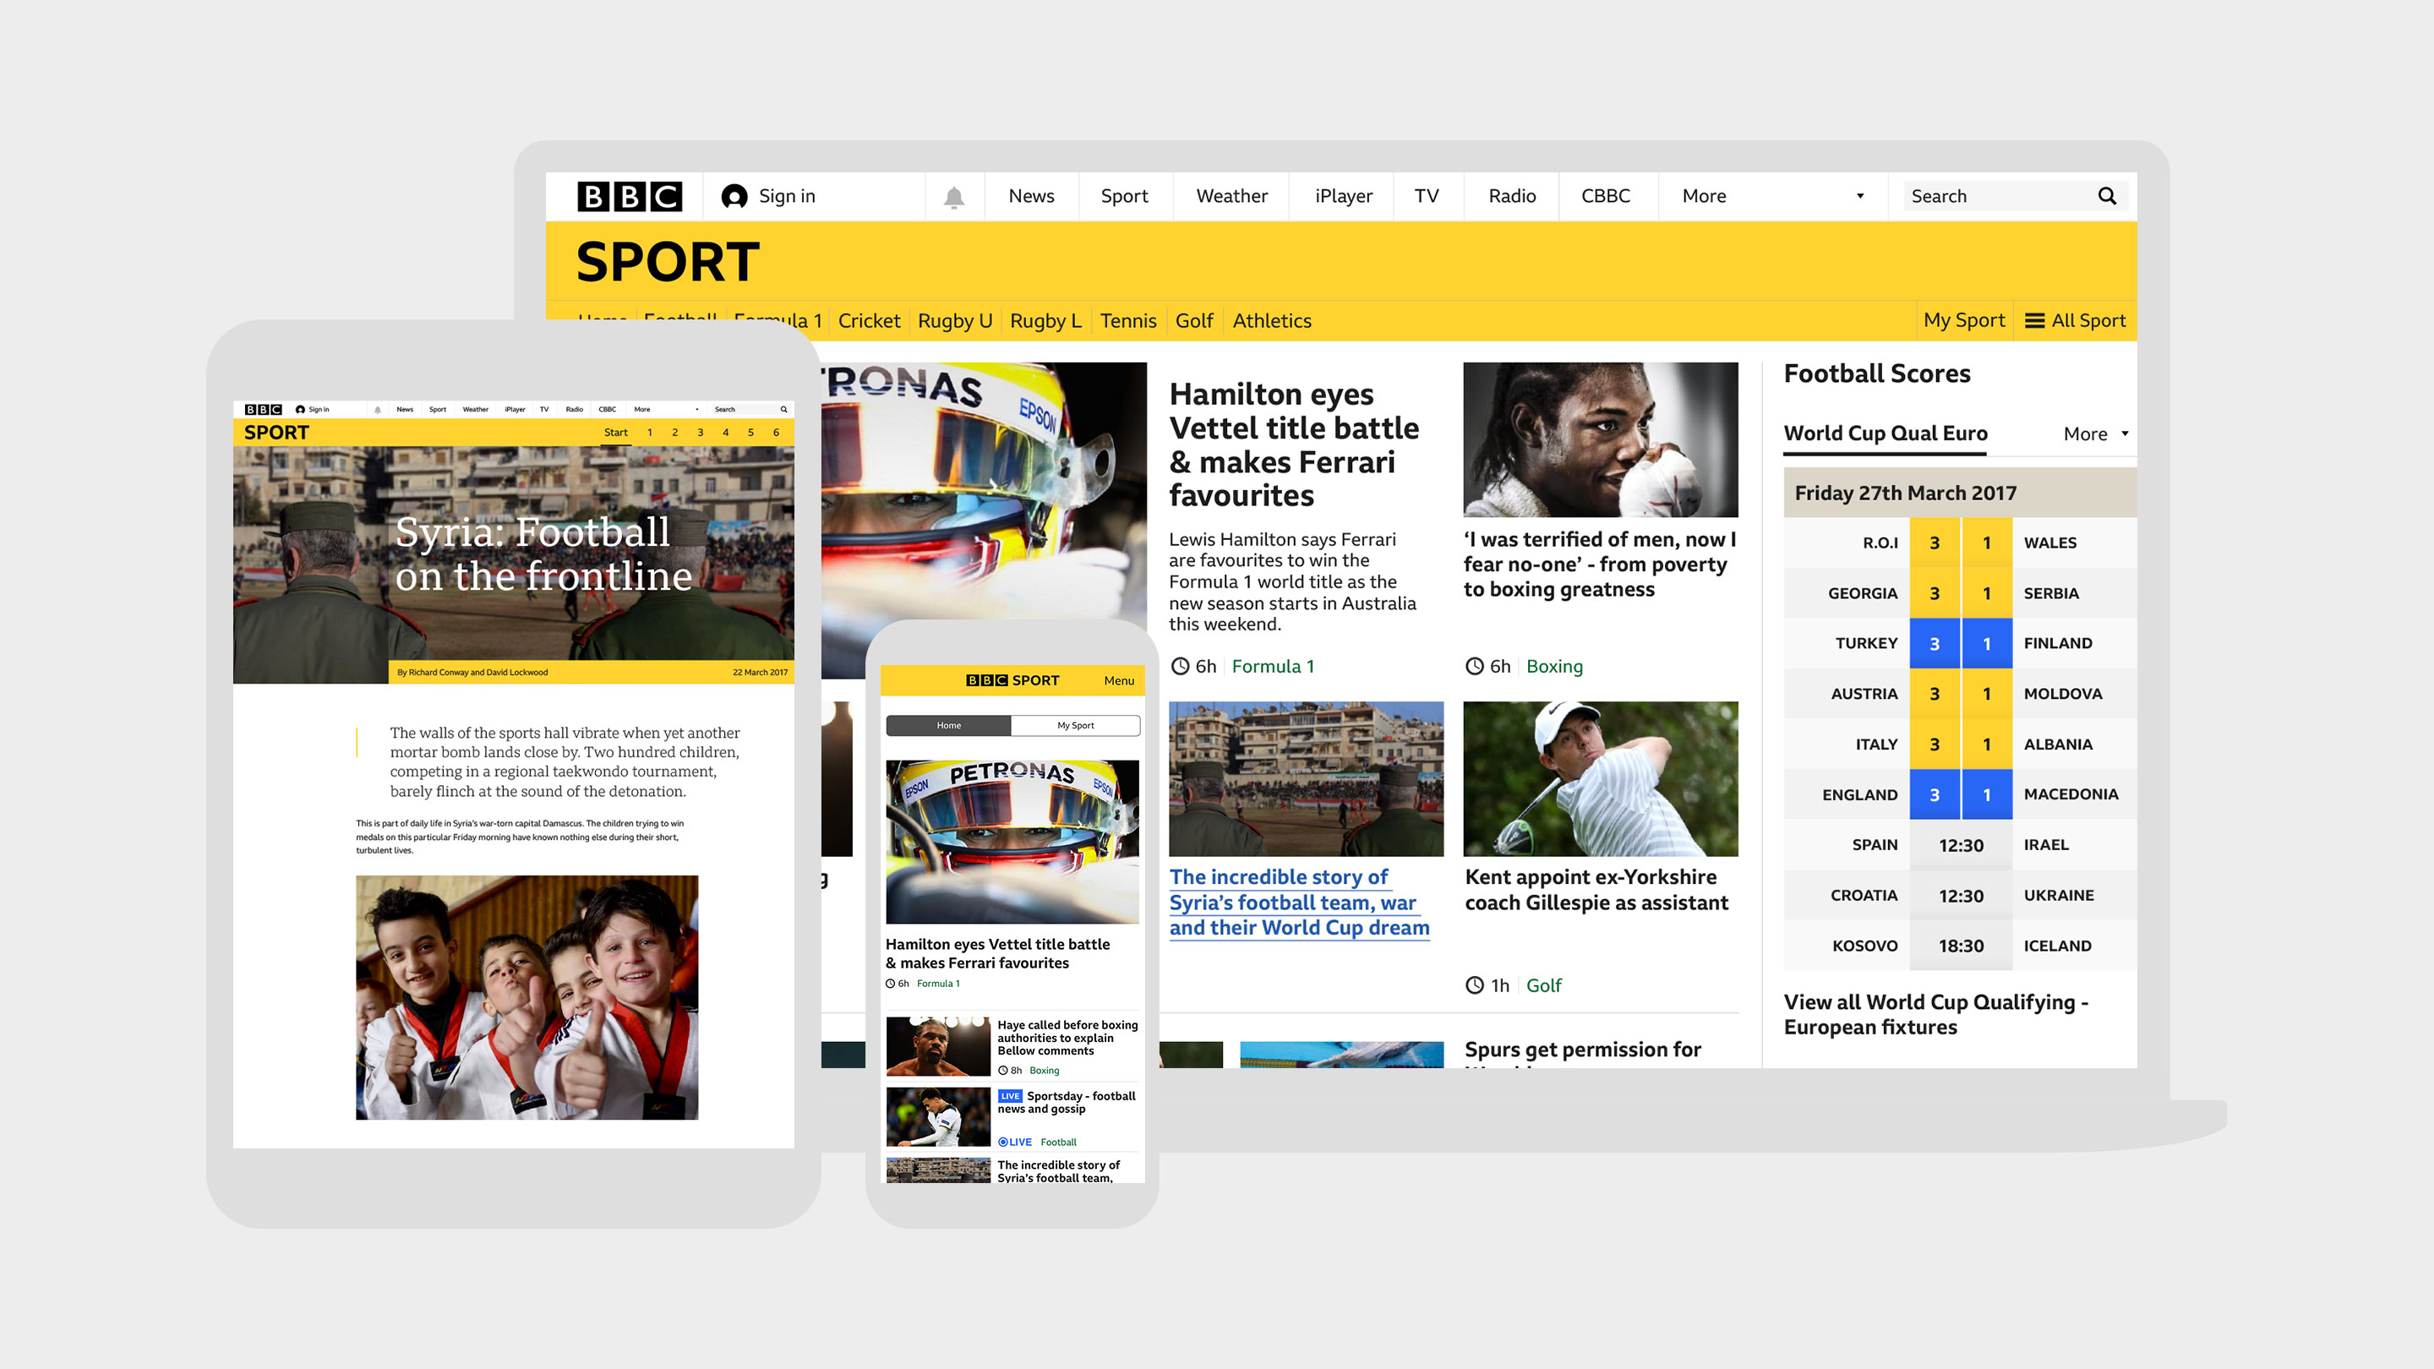Click the boxer photo thumbnail on laptop
The image size is (2434, 1369).
tap(1600, 439)
